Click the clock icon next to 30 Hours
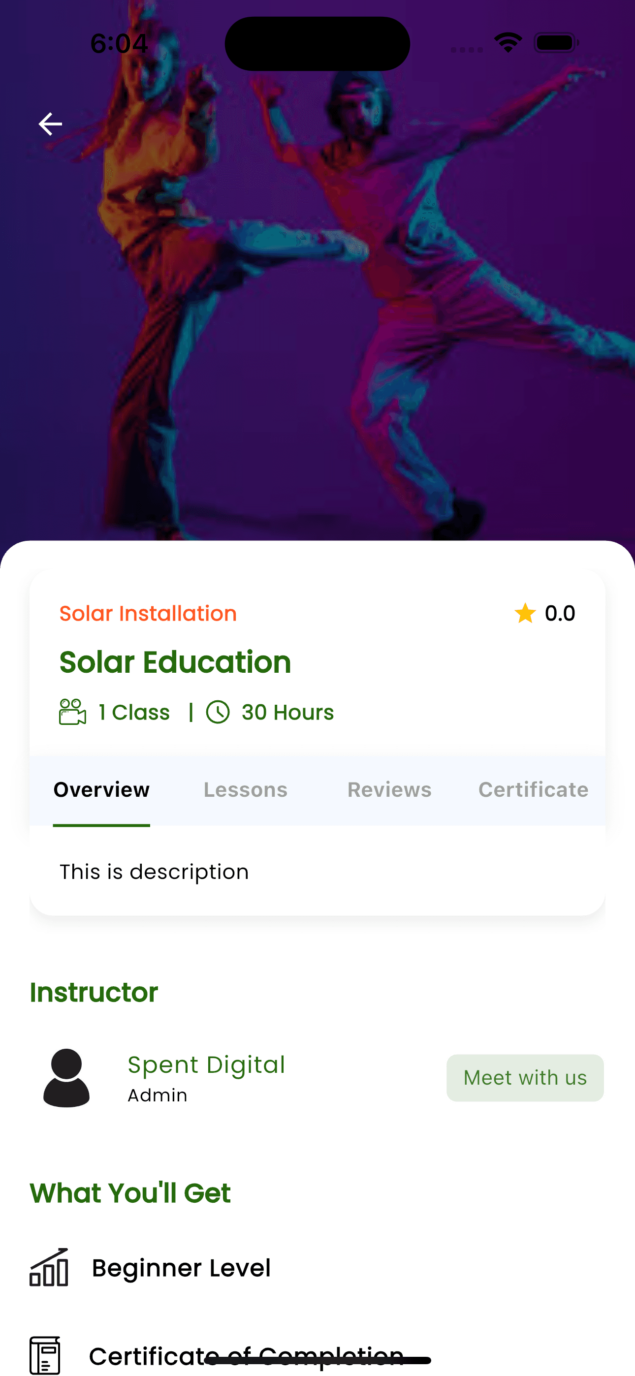Viewport: 635px width, 1376px height. (219, 712)
